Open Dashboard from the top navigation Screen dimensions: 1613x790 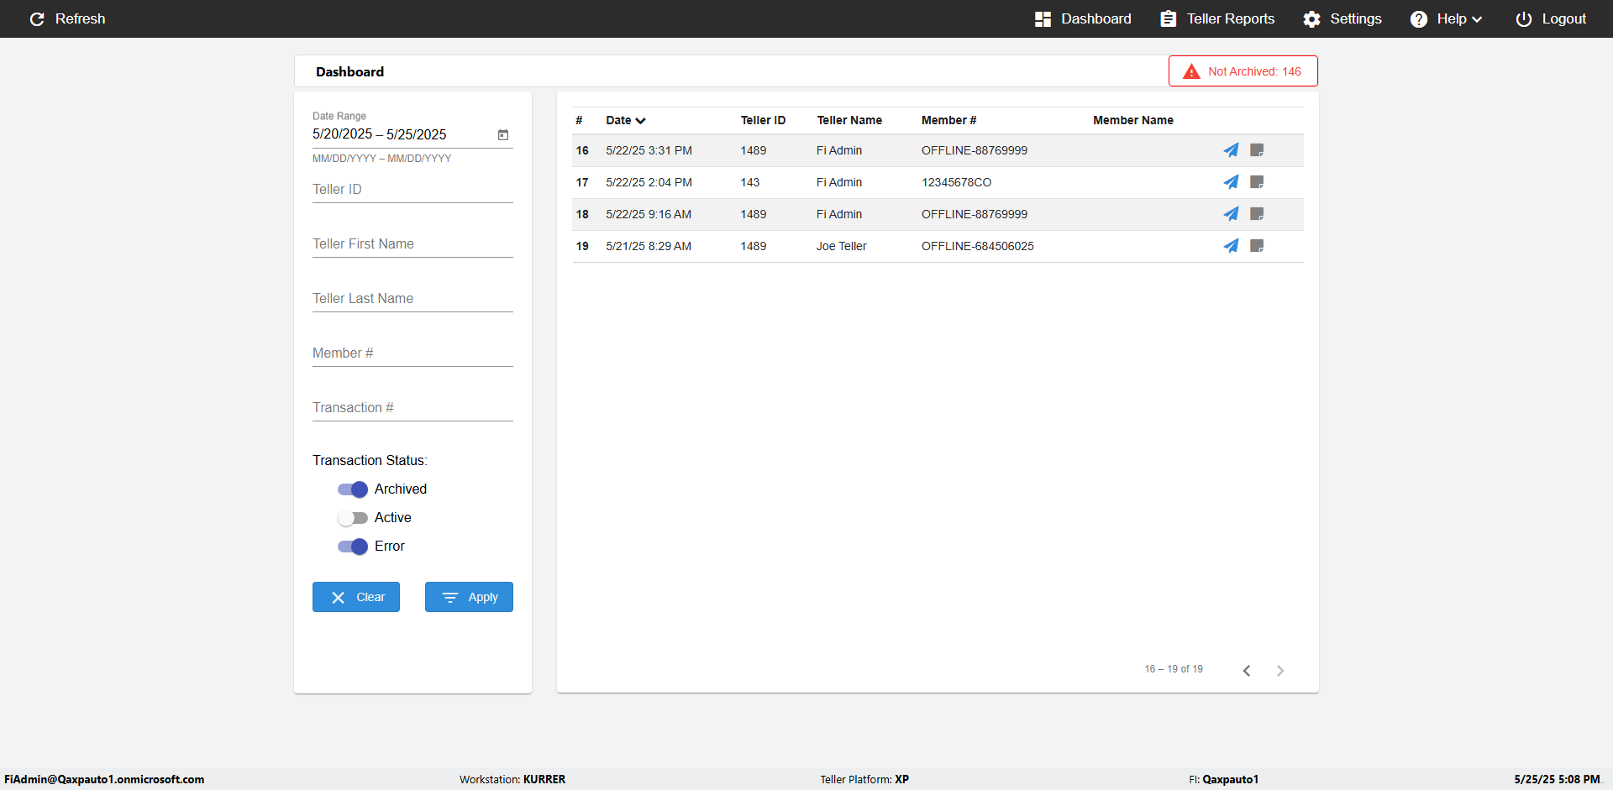[x=1083, y=18]
